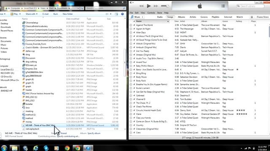Open Local Disk (C:) in Explorer sidebar
This screenshot has height=151, width=270.
pyautogui.click(x=7, y=70)
